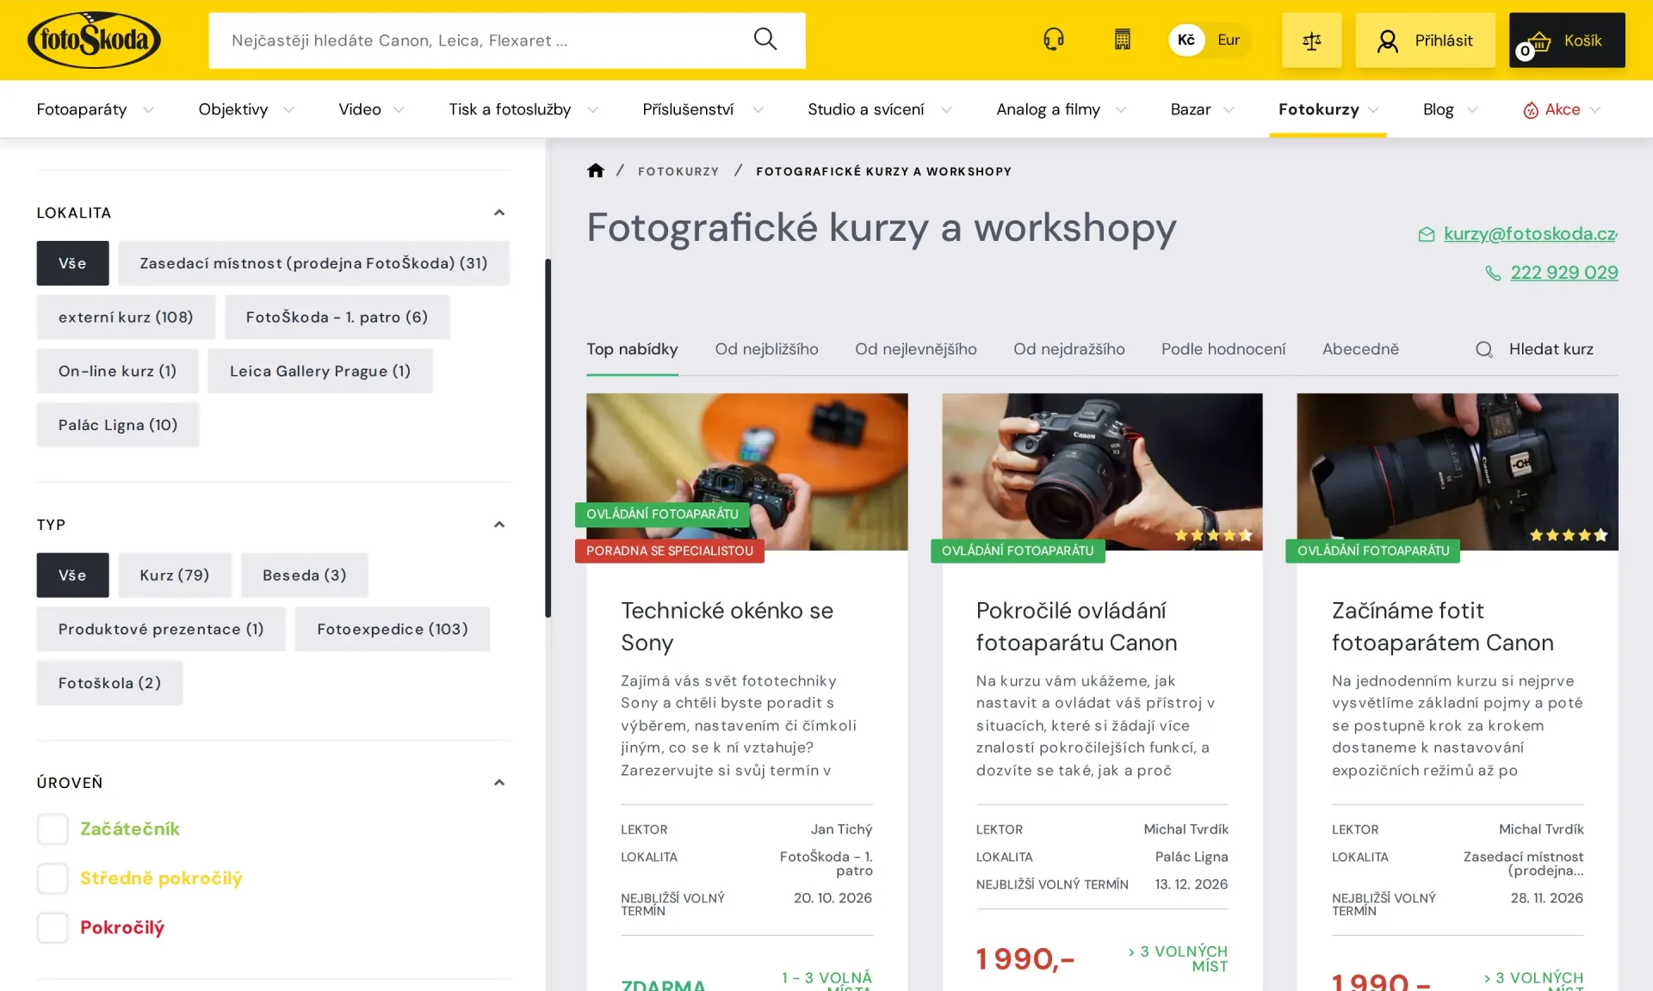Open customer support headset icon

[1053, 40]
